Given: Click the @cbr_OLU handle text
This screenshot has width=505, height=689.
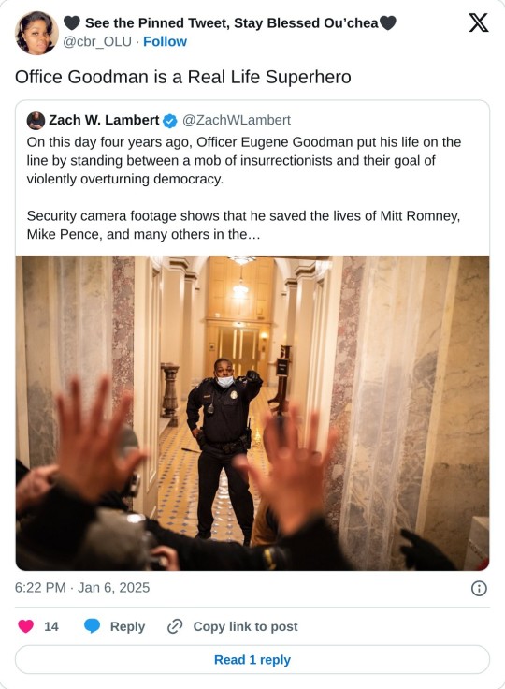Looking at the screenshot, I should click(x=97, y=41).
